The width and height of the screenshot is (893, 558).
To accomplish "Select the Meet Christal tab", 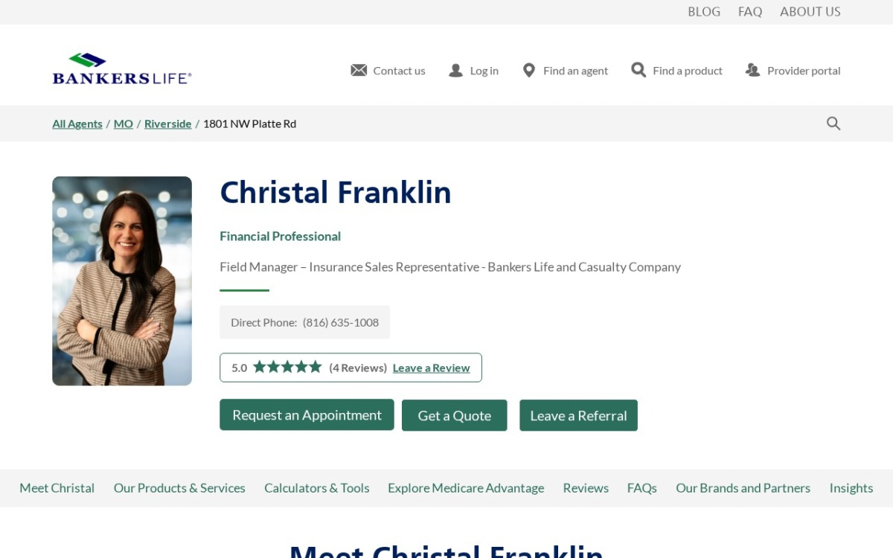I will 57,488.
